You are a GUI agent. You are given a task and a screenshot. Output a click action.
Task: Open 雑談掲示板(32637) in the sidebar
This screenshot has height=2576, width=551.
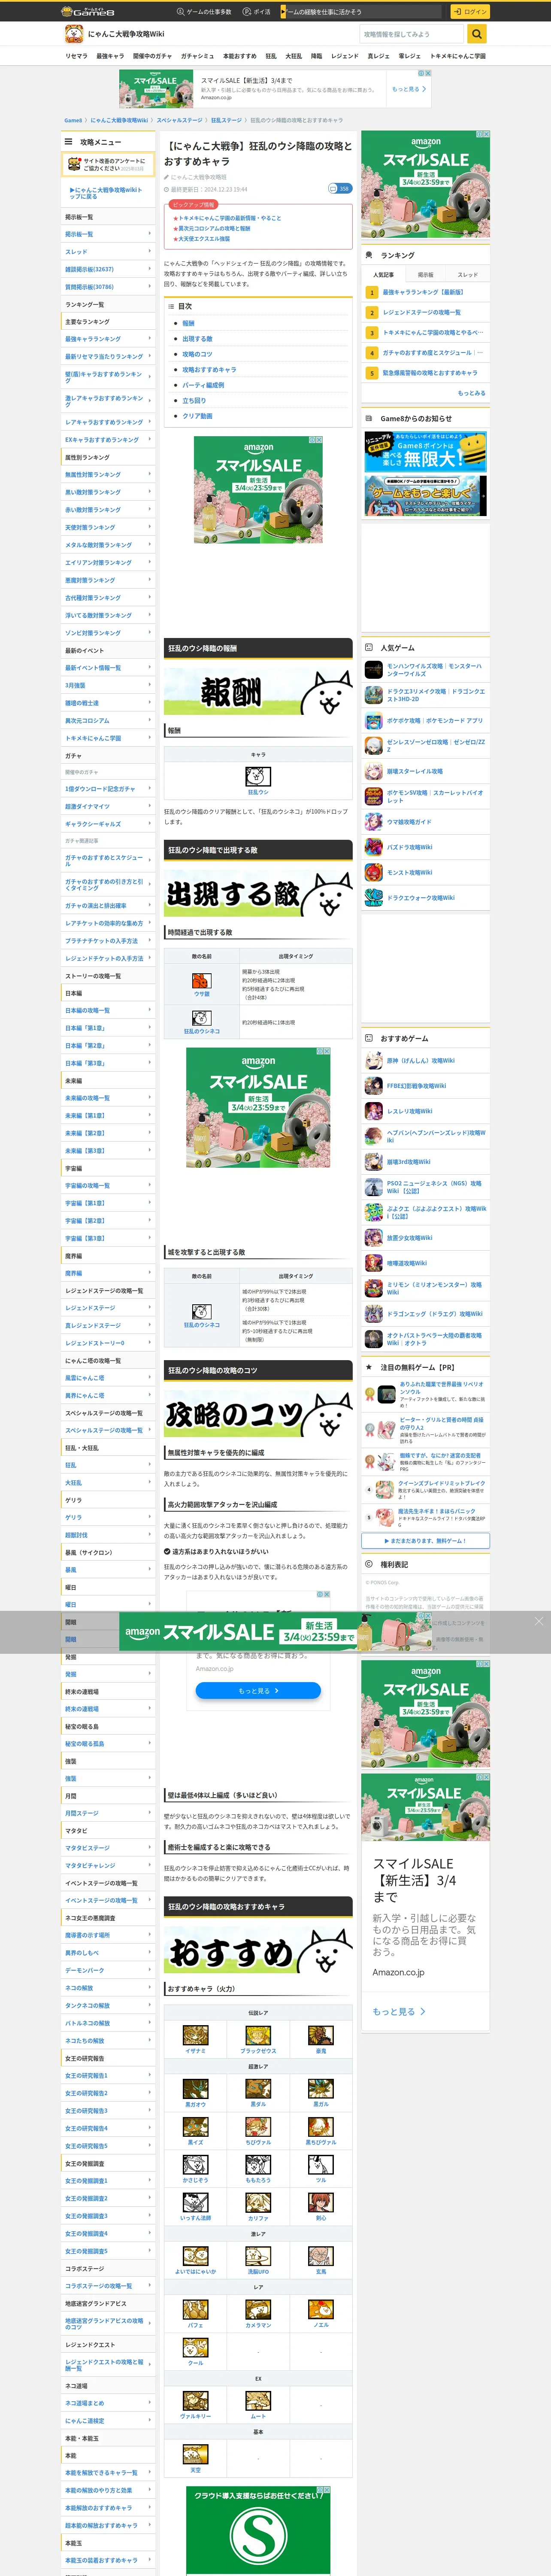(x=108, y=269)
